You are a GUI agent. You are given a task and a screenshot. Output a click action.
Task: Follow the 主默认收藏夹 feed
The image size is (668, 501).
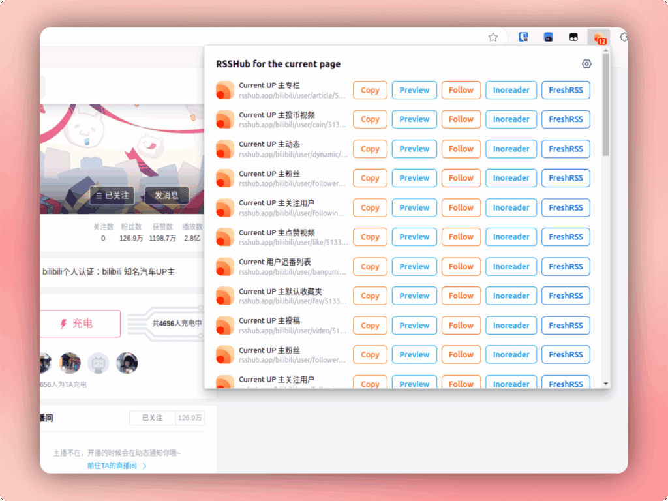(461, 296)
